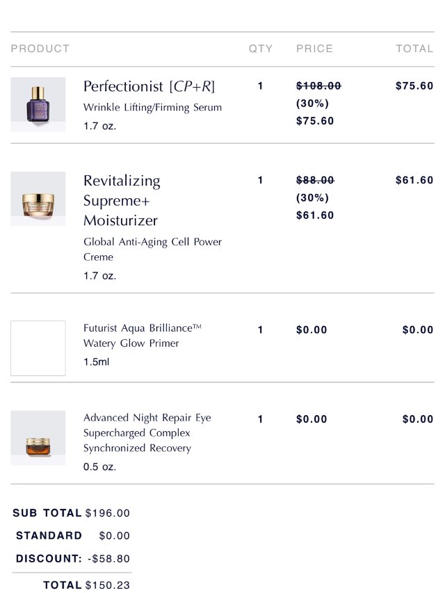Click the DISCOUNT value -$58.80
The width and height of the screenshot is (445, 593).
tap(108, 558)
